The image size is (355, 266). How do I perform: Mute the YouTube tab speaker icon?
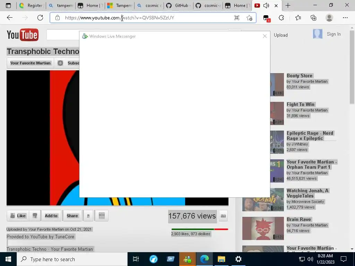[x=266, y=6]
